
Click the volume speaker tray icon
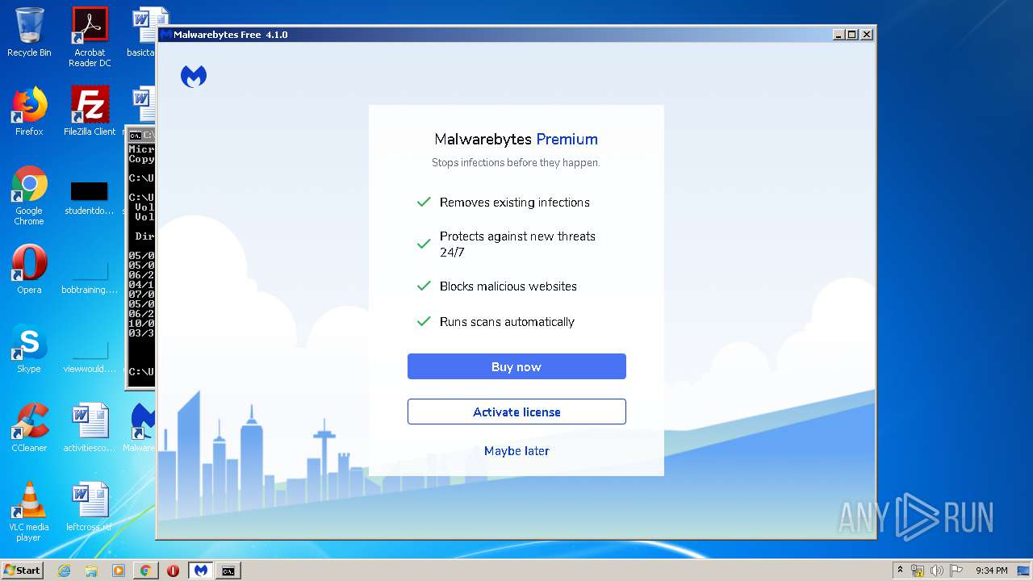click(937, 571)
